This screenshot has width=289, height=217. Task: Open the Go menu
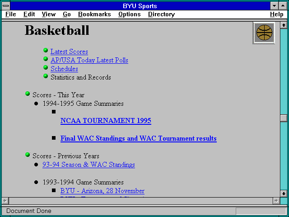67,14
